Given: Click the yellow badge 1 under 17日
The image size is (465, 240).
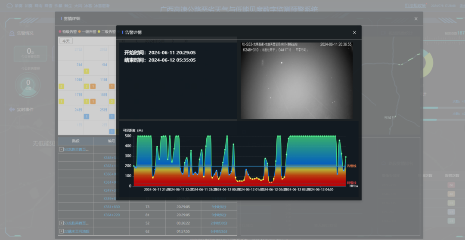Looking at the screenshot, I should pyautogui.click(x=62, y=102).
